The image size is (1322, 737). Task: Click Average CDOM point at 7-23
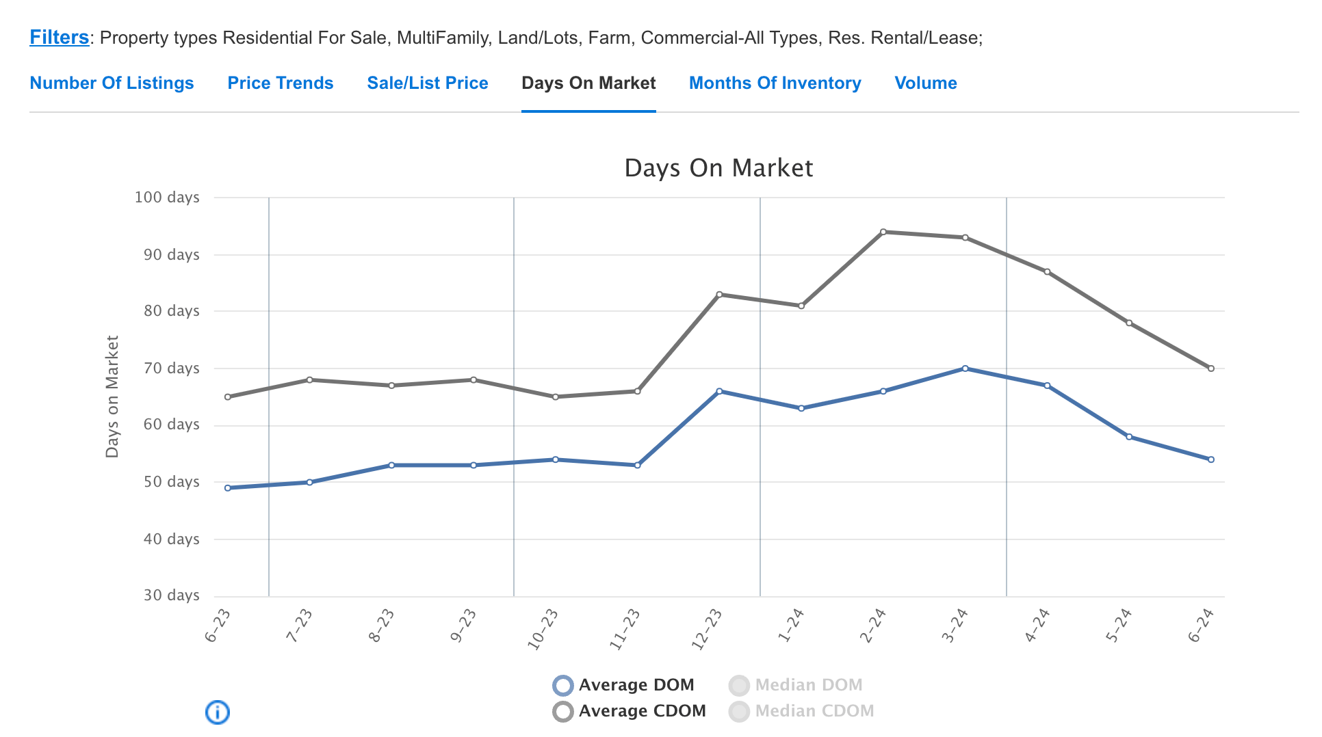coord(310,379)
